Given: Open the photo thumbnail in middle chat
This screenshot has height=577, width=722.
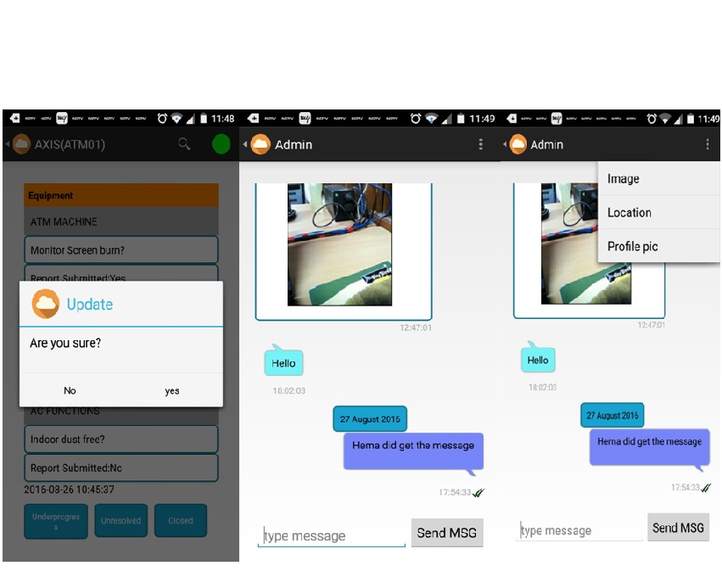Looking at the screenshot, I should coord(339,244).
